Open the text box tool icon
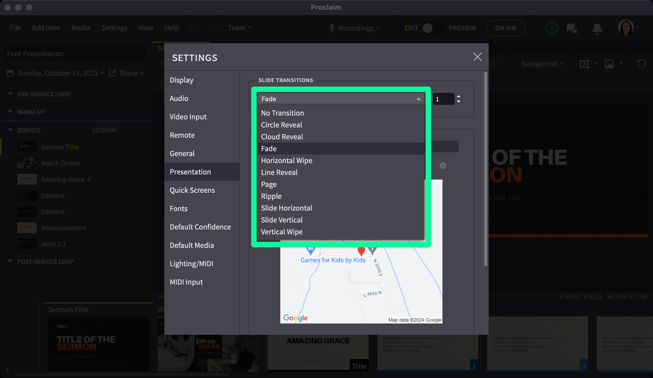This screenshot has height=378, width=653. [584, 64]
